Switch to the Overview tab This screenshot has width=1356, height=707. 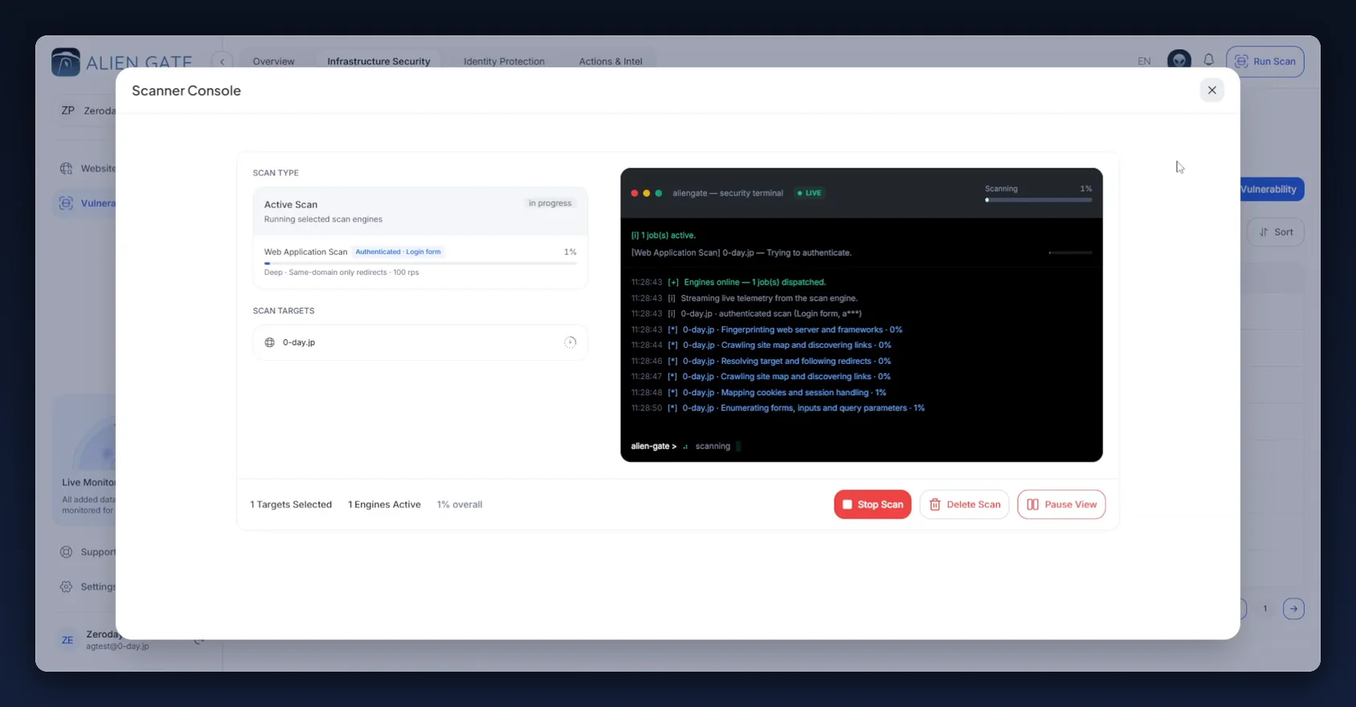point(273,61)
